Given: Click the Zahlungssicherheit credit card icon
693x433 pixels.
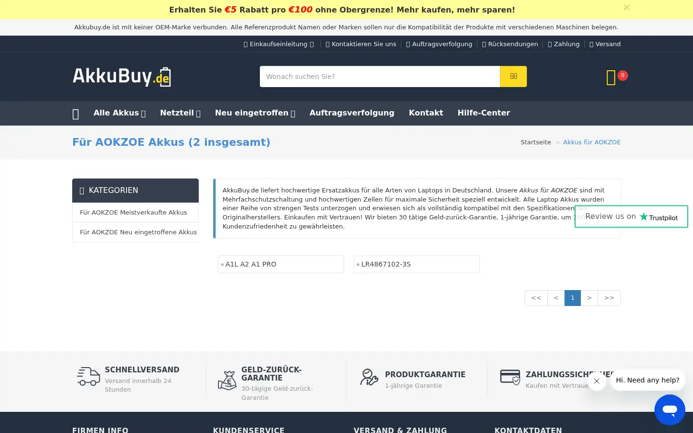Looking at the screenshot, I should coord(510,377).
